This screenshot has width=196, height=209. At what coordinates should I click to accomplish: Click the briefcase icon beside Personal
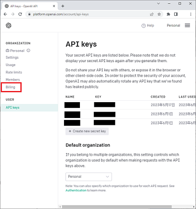7,51
